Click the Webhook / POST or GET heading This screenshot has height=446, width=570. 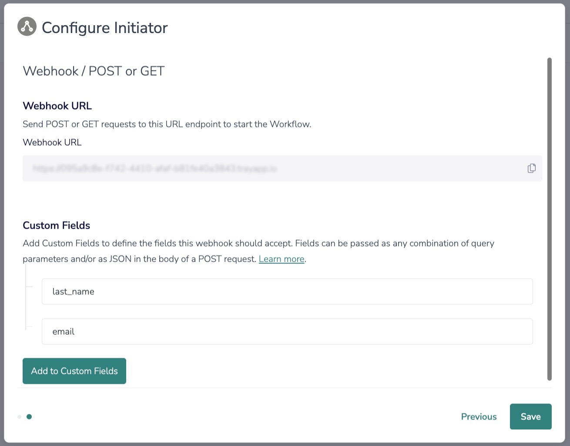(94, 71)
